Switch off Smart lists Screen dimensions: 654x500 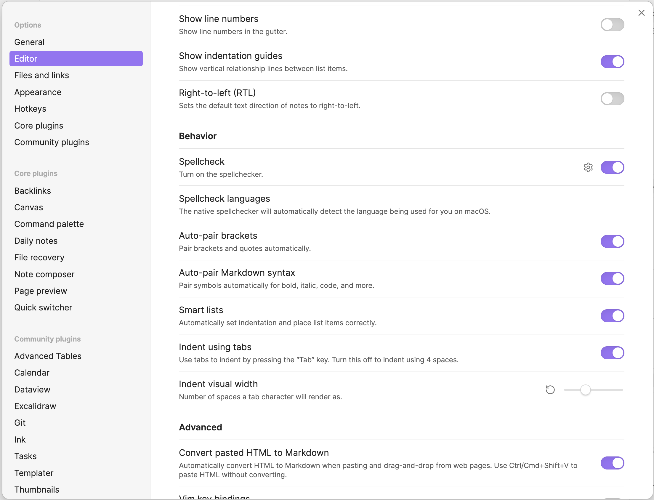pyautogui.click(x=612, y=315)
